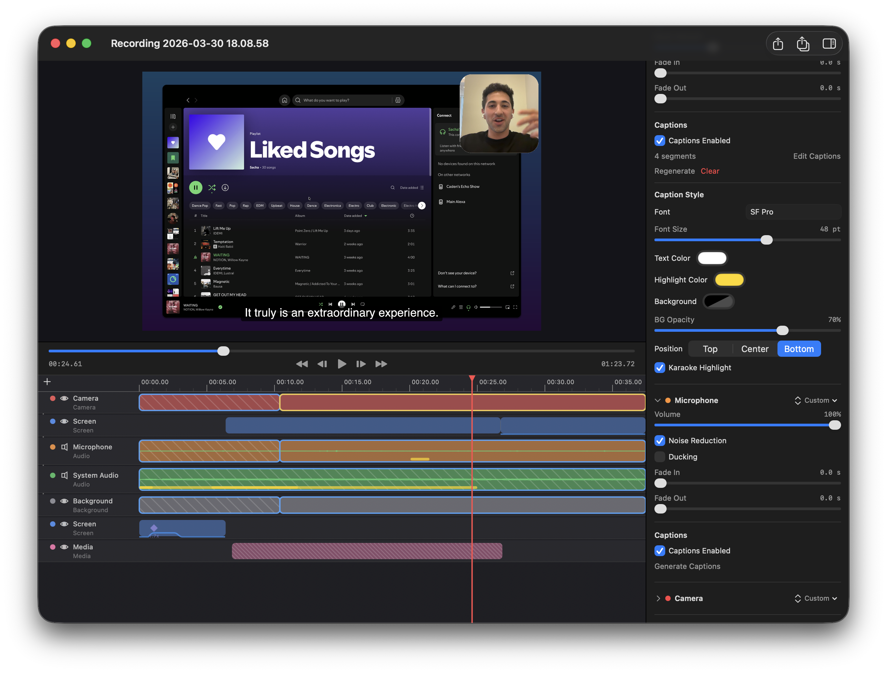This screenshot has height=673, width=887.
Task: Step back one frame
Action: click(322, 364)
